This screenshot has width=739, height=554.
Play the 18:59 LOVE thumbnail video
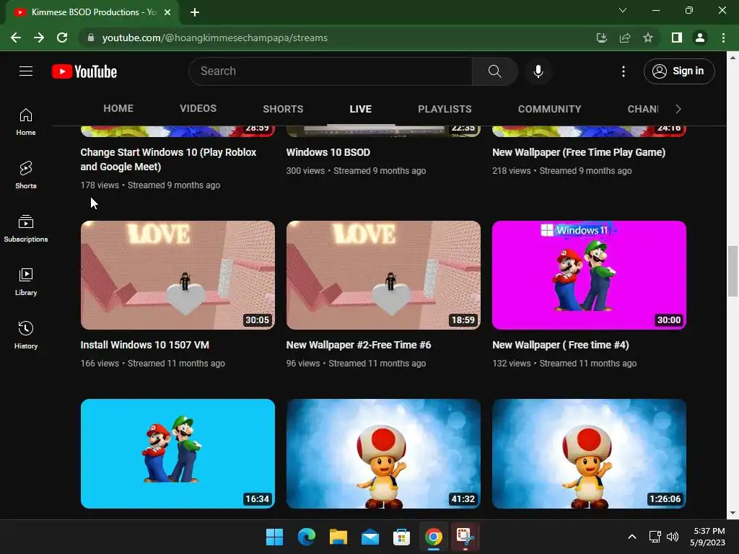coord(383,275)
